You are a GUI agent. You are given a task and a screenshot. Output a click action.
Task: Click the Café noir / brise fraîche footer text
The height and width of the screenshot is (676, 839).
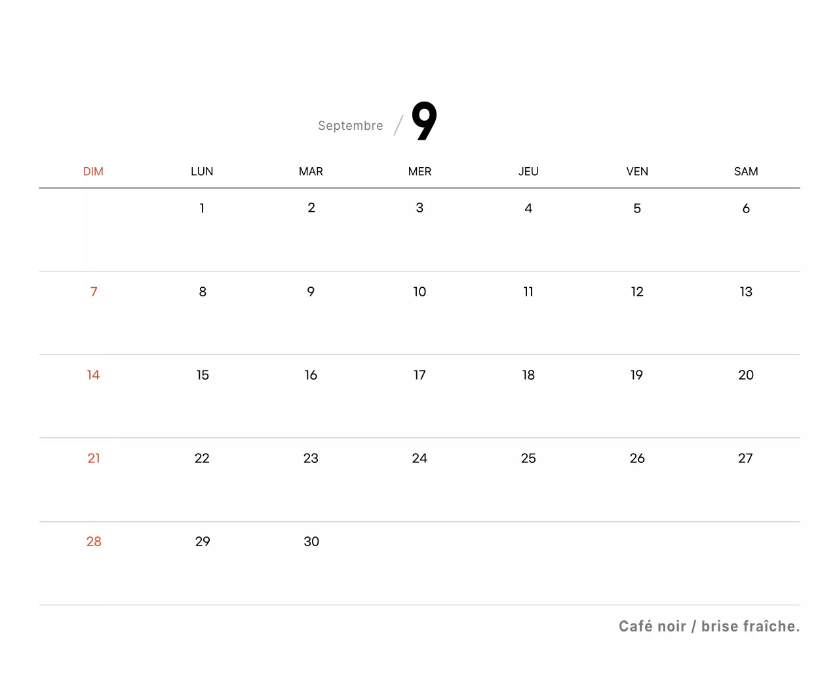click(709, 626)
